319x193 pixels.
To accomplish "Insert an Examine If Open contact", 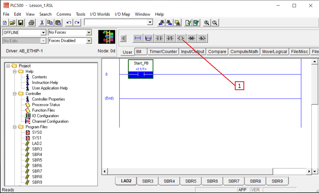I will pyautogui.click(x=170, y=38).
